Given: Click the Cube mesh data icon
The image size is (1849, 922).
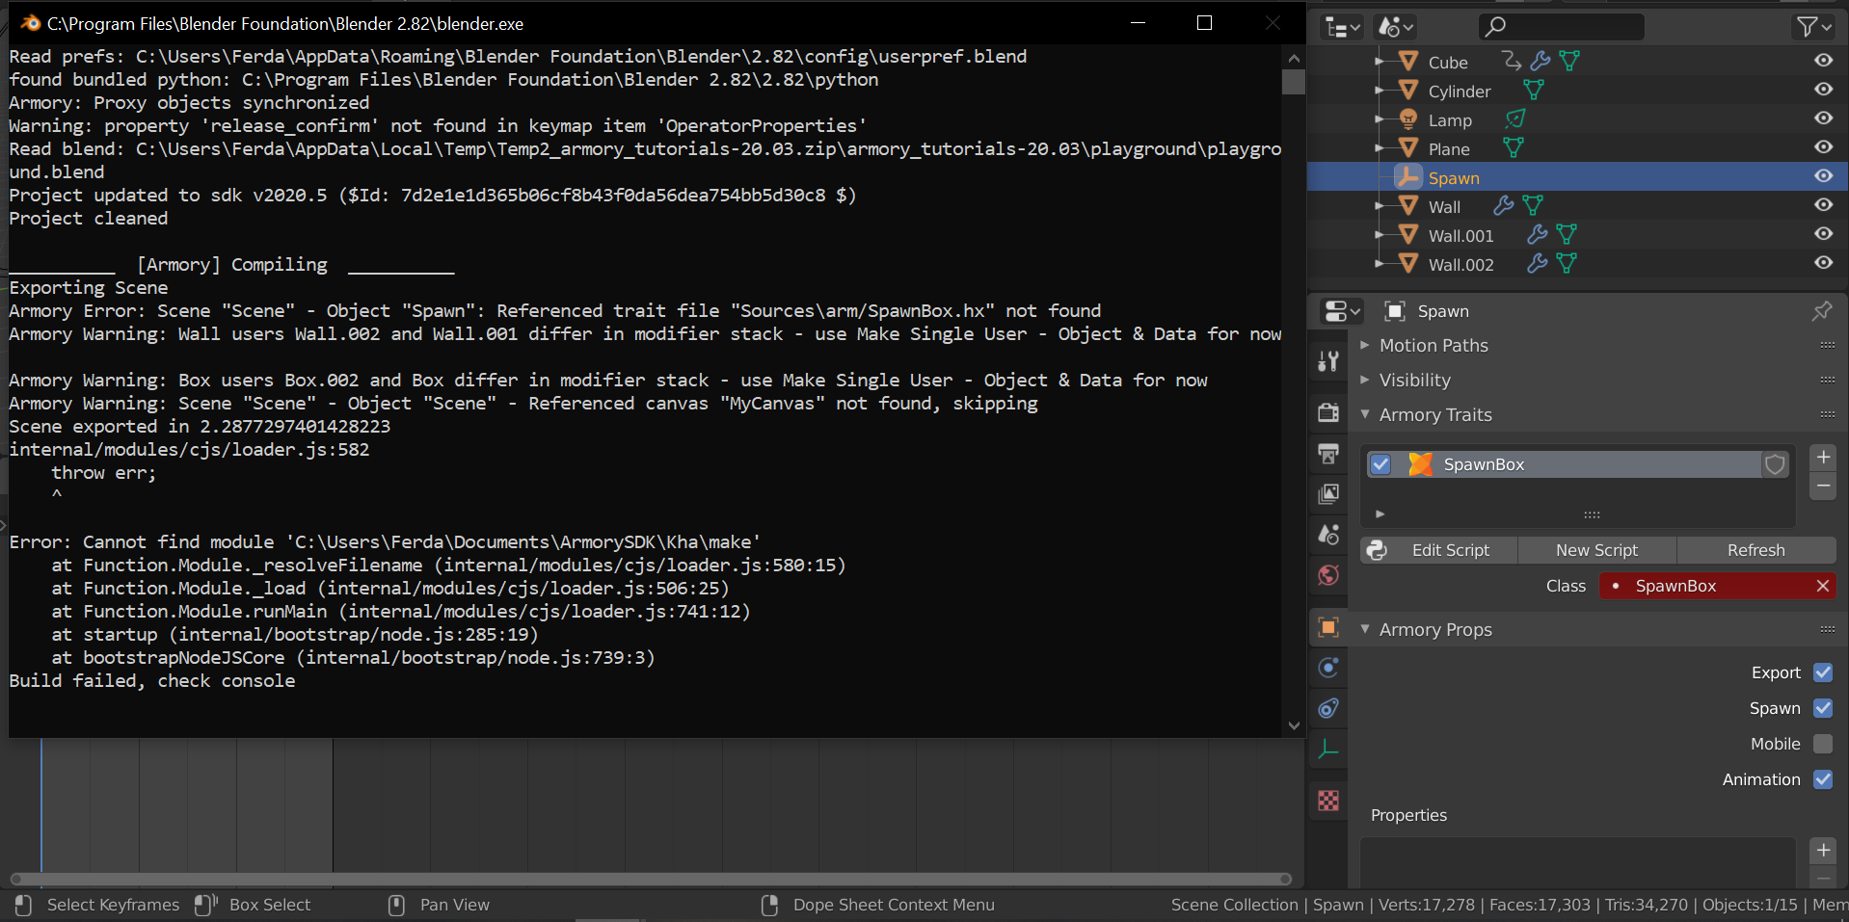Looking at the screenshot, I should click(x=1569, y=62).
